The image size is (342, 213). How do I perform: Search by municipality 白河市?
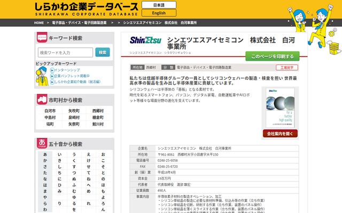tap(50, 111)
